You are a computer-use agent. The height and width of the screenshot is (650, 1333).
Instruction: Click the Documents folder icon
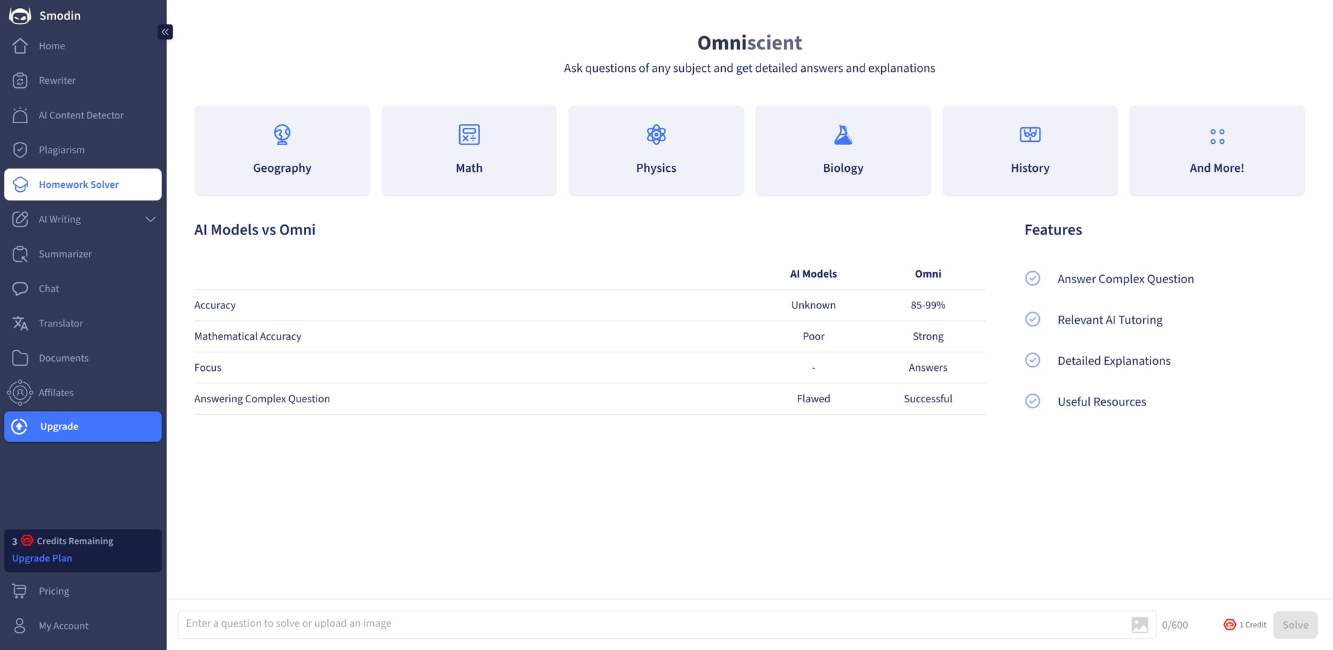20,358
